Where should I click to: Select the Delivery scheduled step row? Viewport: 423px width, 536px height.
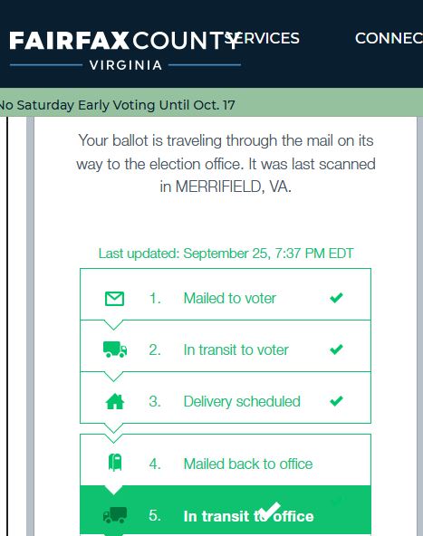click(x=226, y=397)
